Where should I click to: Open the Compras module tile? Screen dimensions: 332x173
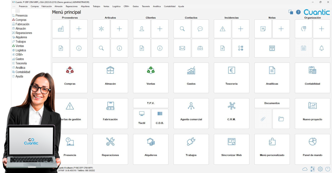click(70, 78)
